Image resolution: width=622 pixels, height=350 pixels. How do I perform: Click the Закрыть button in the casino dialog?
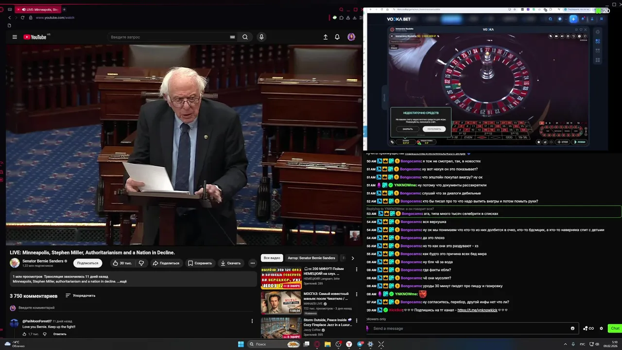408,129
